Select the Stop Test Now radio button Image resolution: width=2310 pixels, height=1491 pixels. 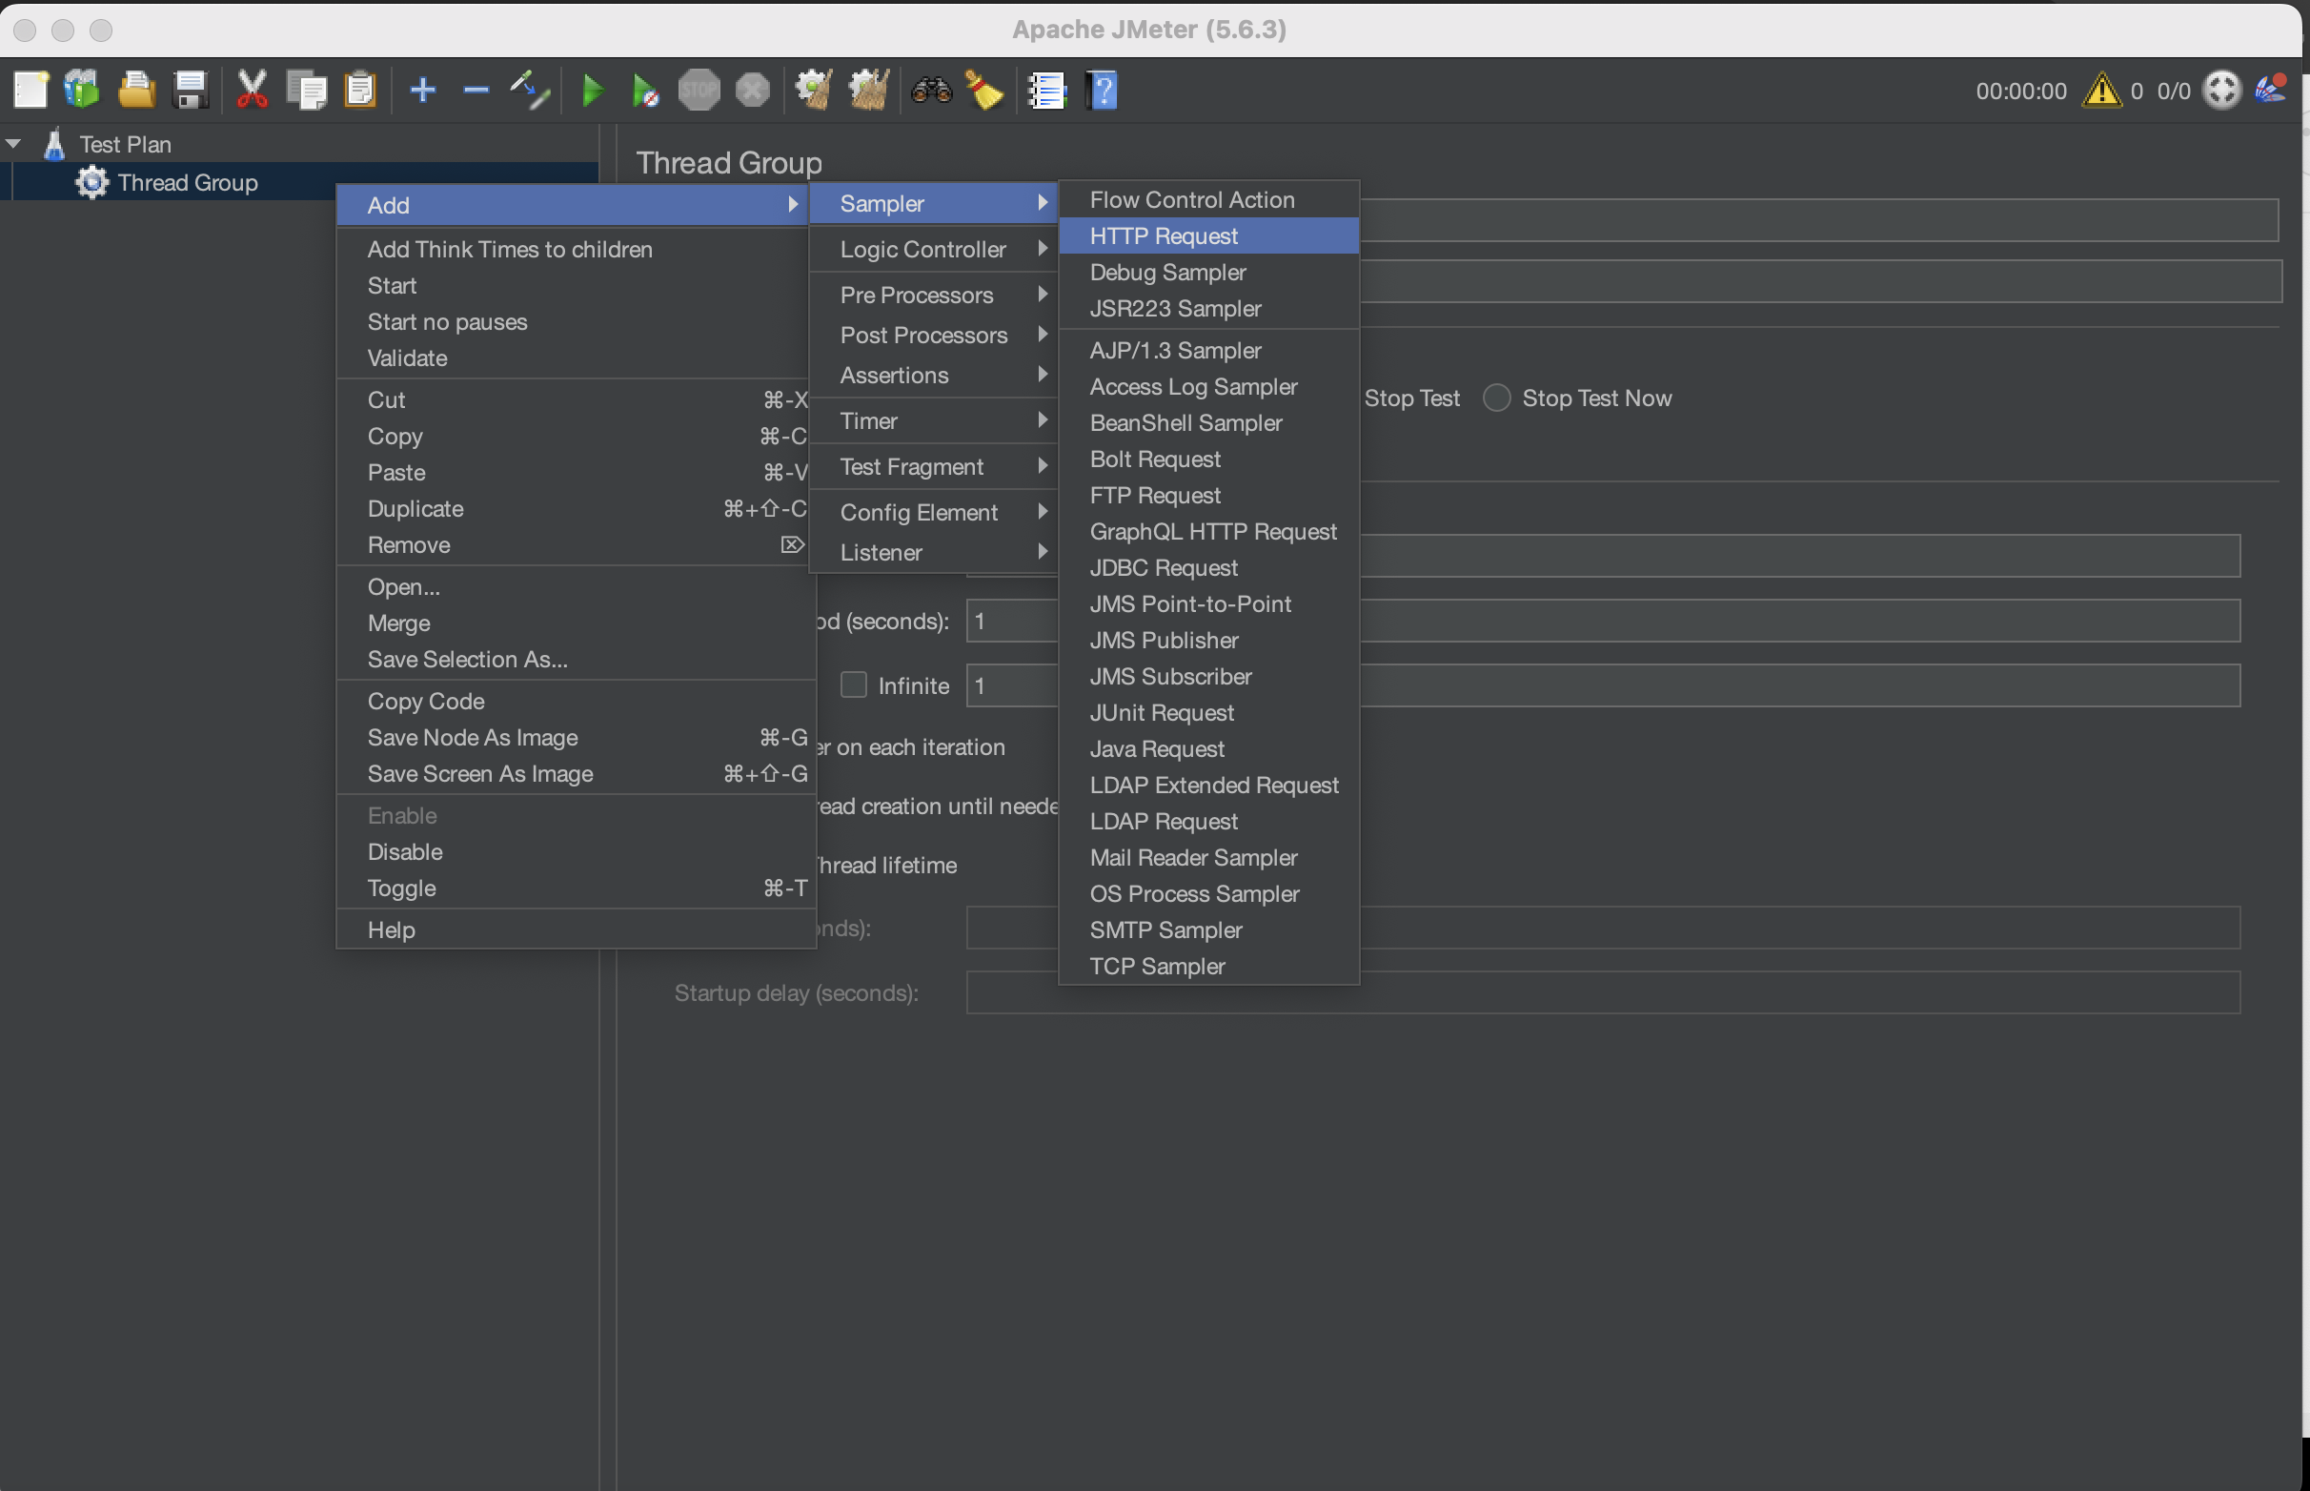pos(1496,398)
